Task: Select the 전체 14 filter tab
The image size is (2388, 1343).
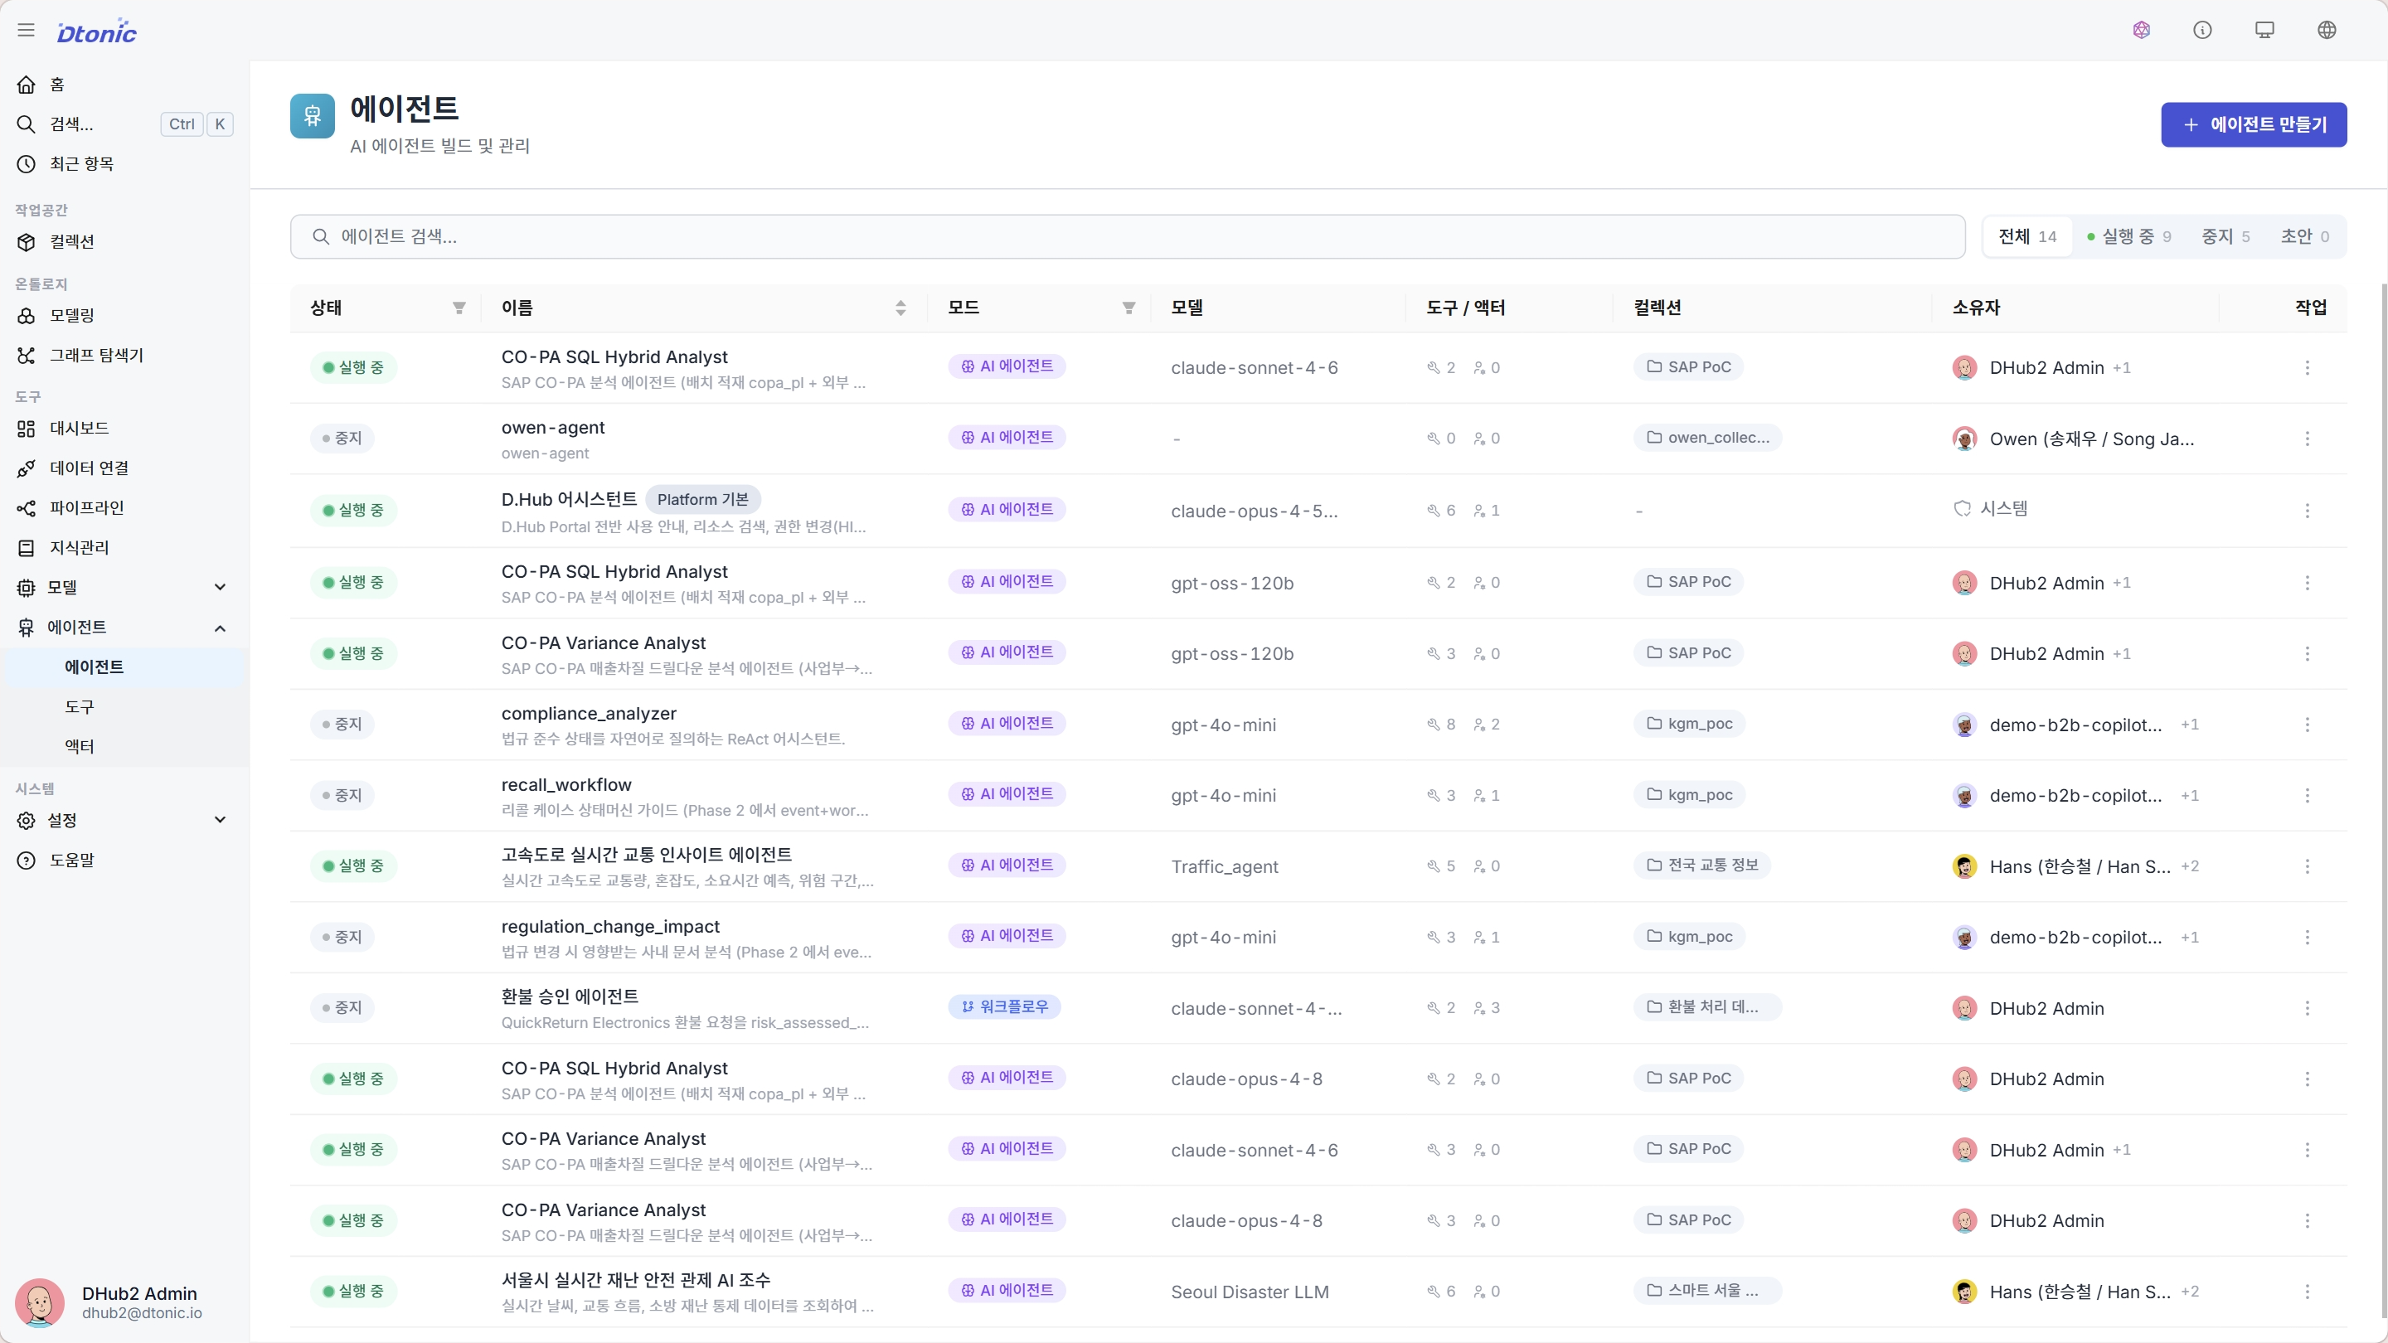Action: (2027, 236)
